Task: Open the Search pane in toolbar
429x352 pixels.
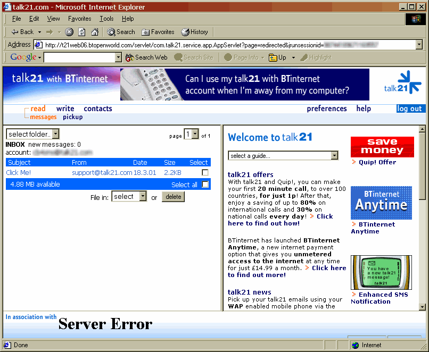Action: tap(121, 32)
